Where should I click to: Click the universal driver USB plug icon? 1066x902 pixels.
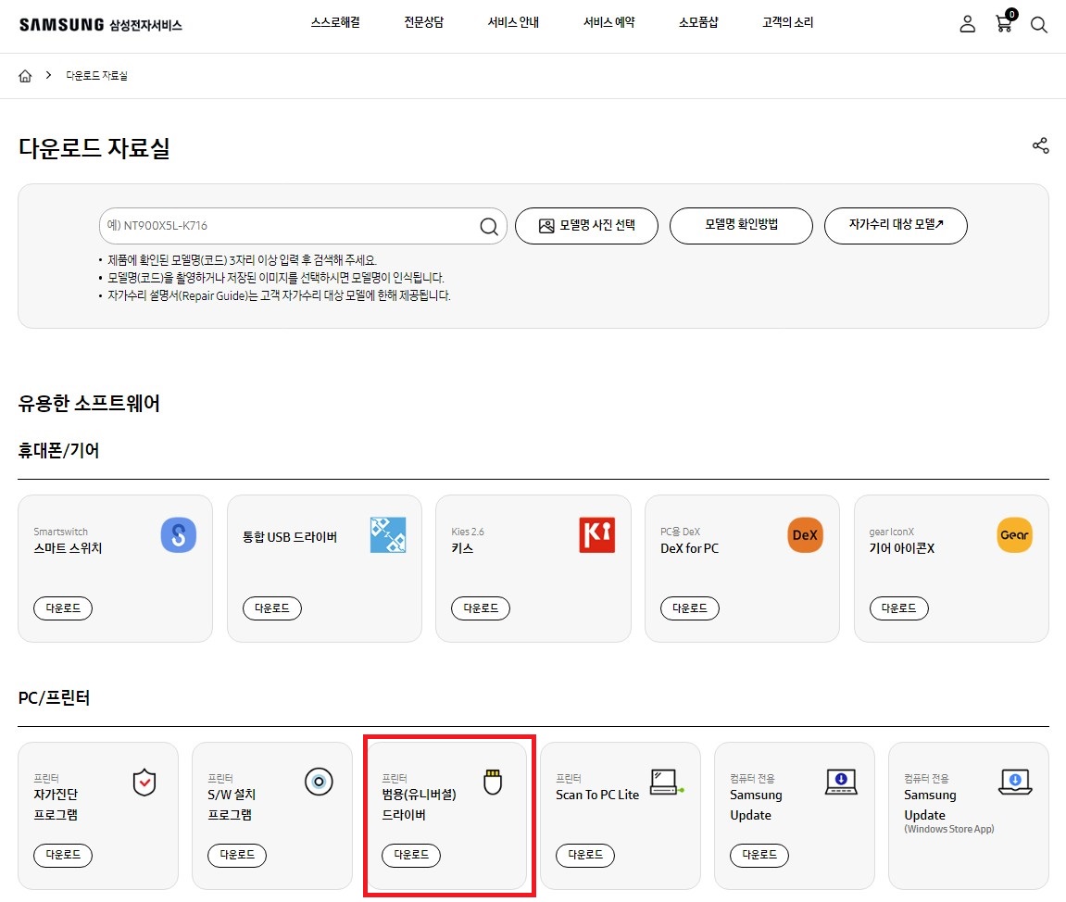coord(493,782)
